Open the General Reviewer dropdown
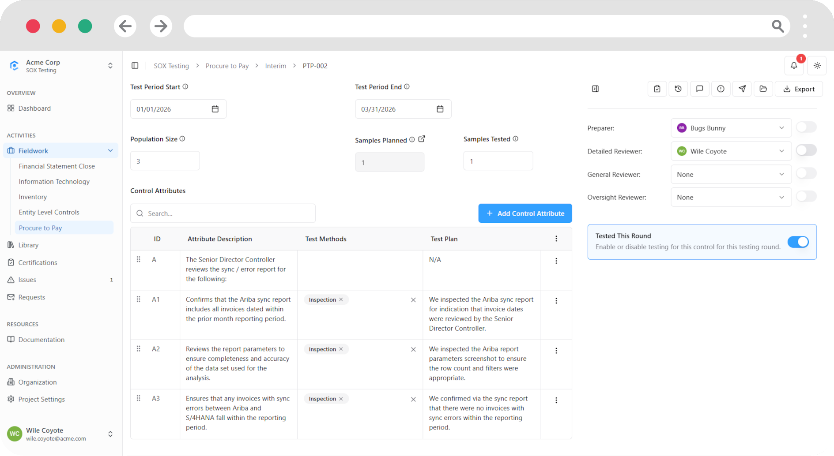Screen dimensions: 834x456 731,174
